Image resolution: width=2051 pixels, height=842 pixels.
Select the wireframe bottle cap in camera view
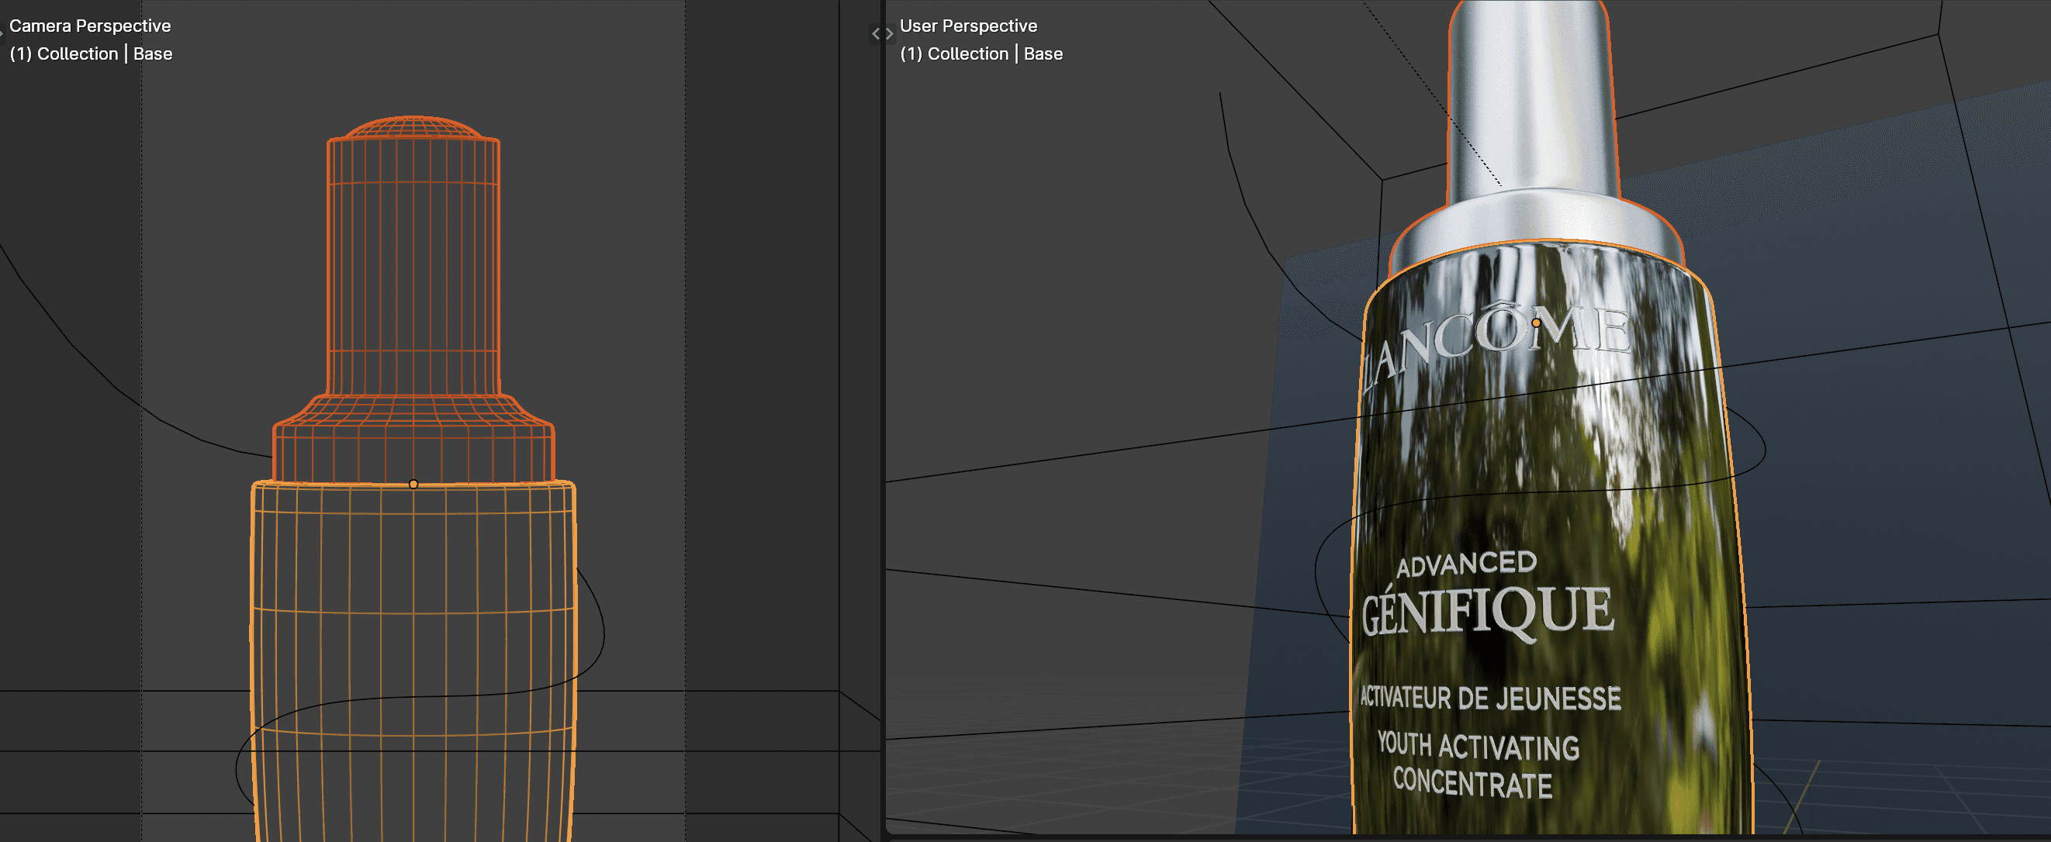click(413, 298)
